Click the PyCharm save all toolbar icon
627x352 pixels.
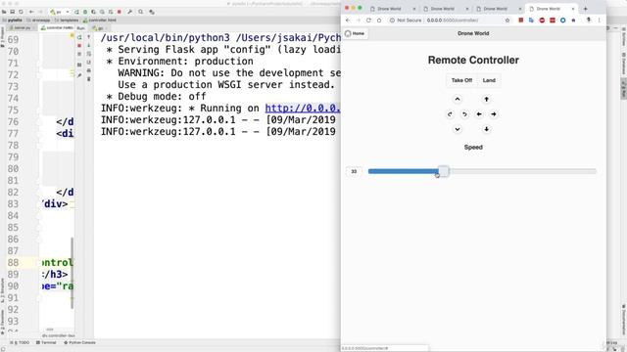13,12
